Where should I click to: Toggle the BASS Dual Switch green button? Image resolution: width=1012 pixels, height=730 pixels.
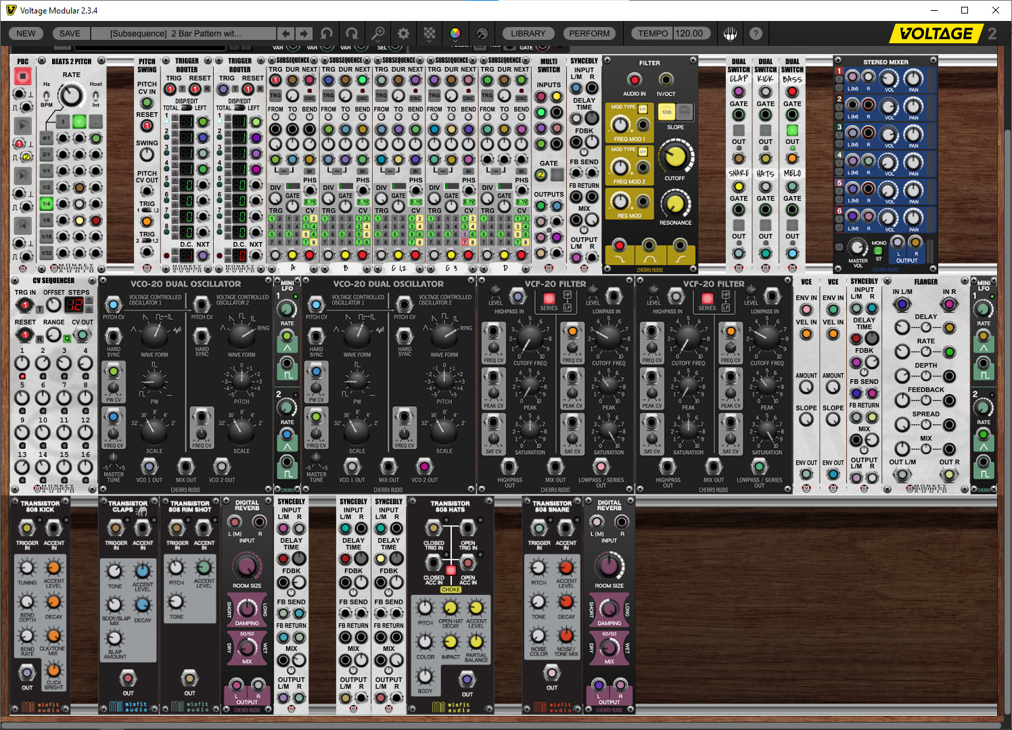point(792,130)
